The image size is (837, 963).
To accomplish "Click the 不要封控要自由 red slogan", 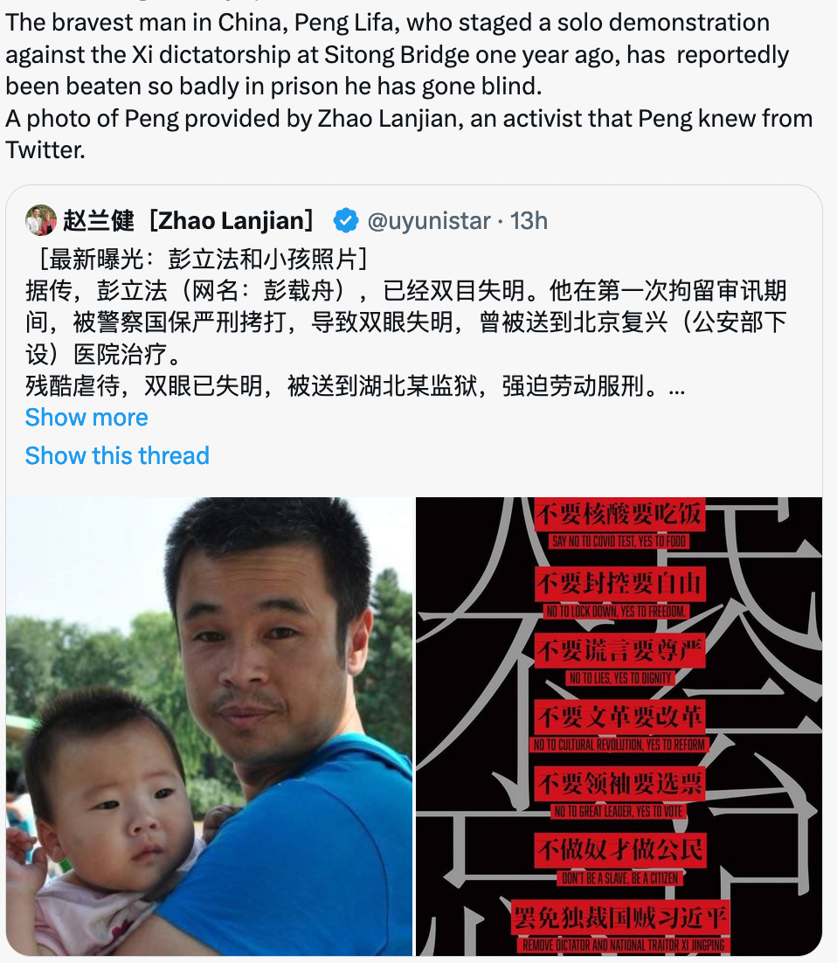I will (x=619, y=583).
